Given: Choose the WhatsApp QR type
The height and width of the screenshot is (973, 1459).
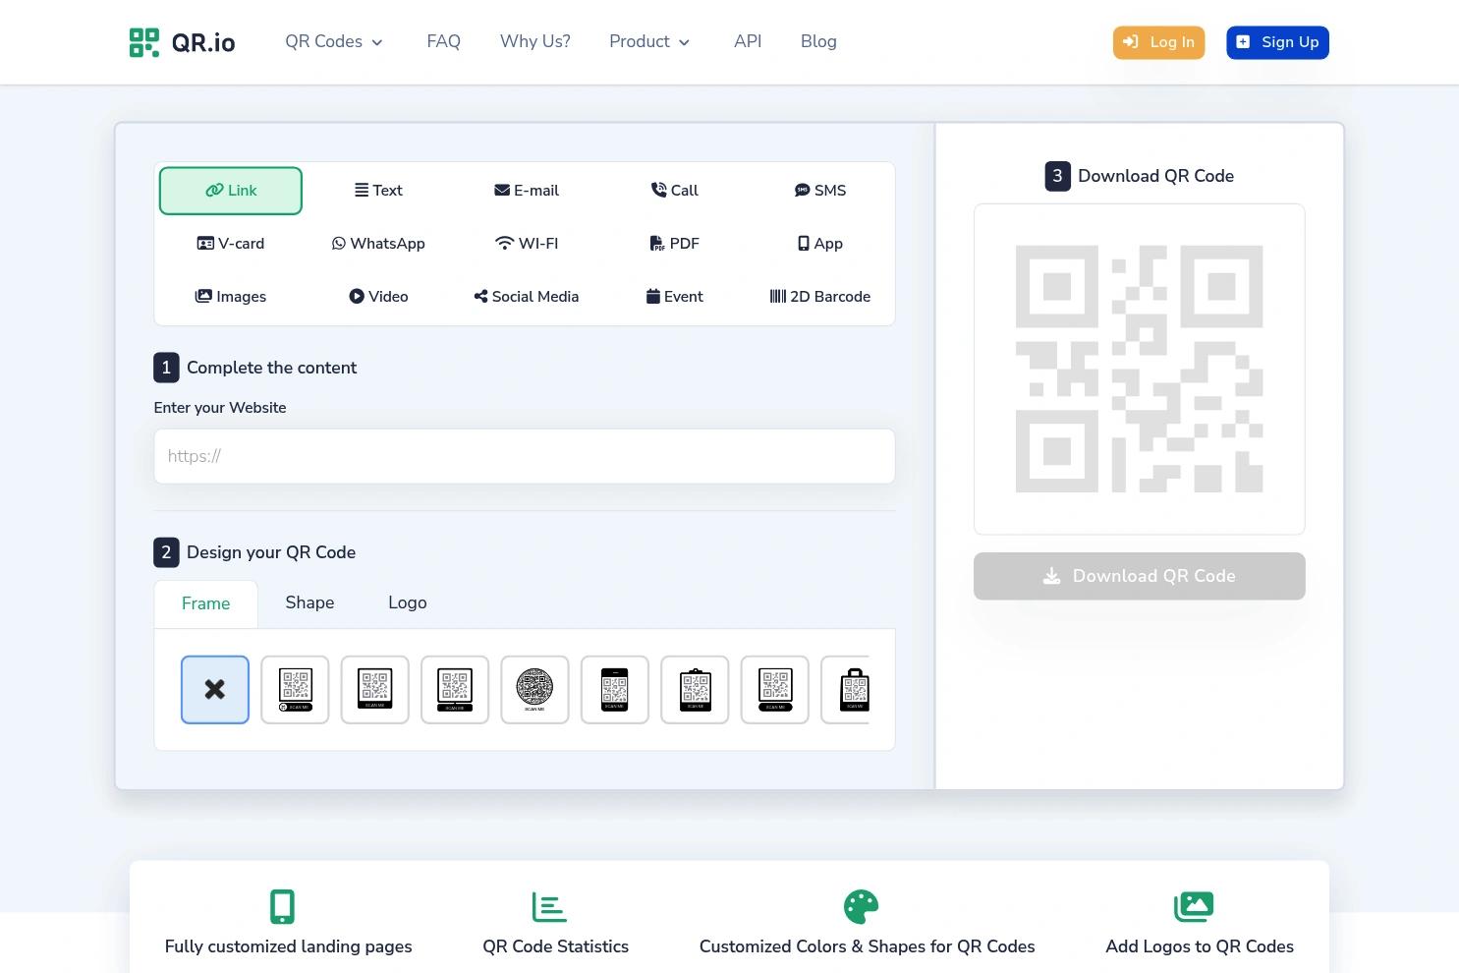Looking at the screenshot, I should (378, 244).
